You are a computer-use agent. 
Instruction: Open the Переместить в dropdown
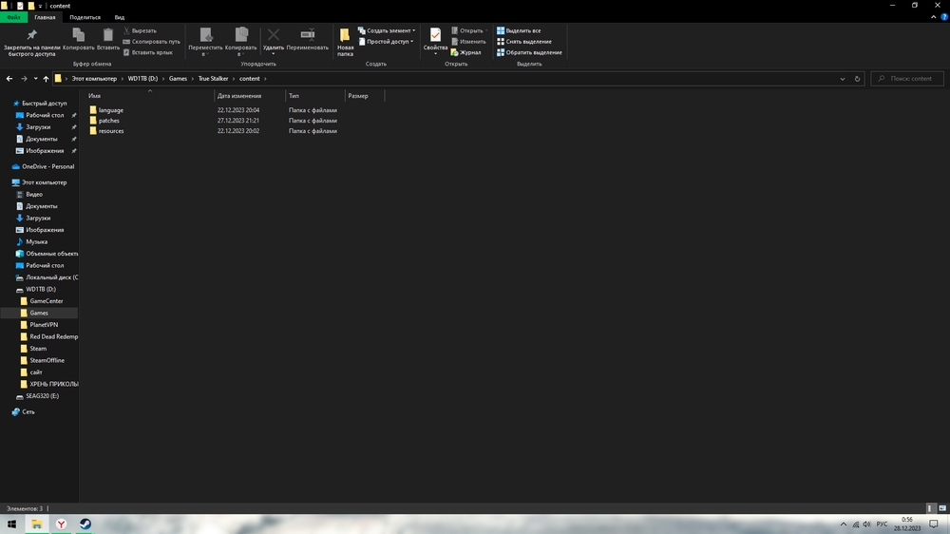click(205, 43)
